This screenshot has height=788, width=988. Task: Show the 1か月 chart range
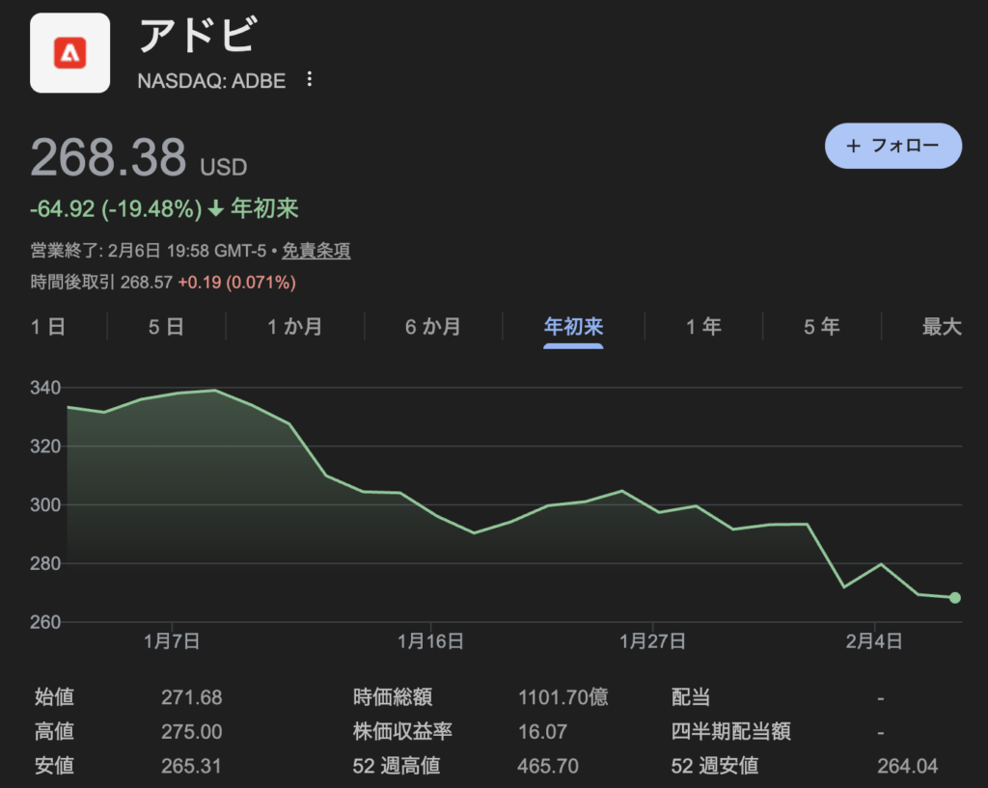coord(295,327)
